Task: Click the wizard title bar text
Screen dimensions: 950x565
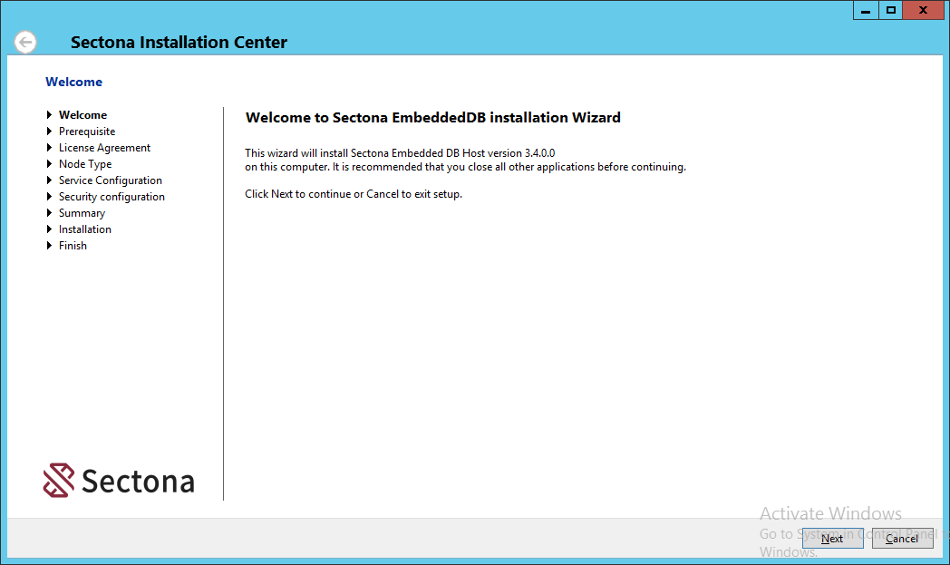Action: [179, 42]
